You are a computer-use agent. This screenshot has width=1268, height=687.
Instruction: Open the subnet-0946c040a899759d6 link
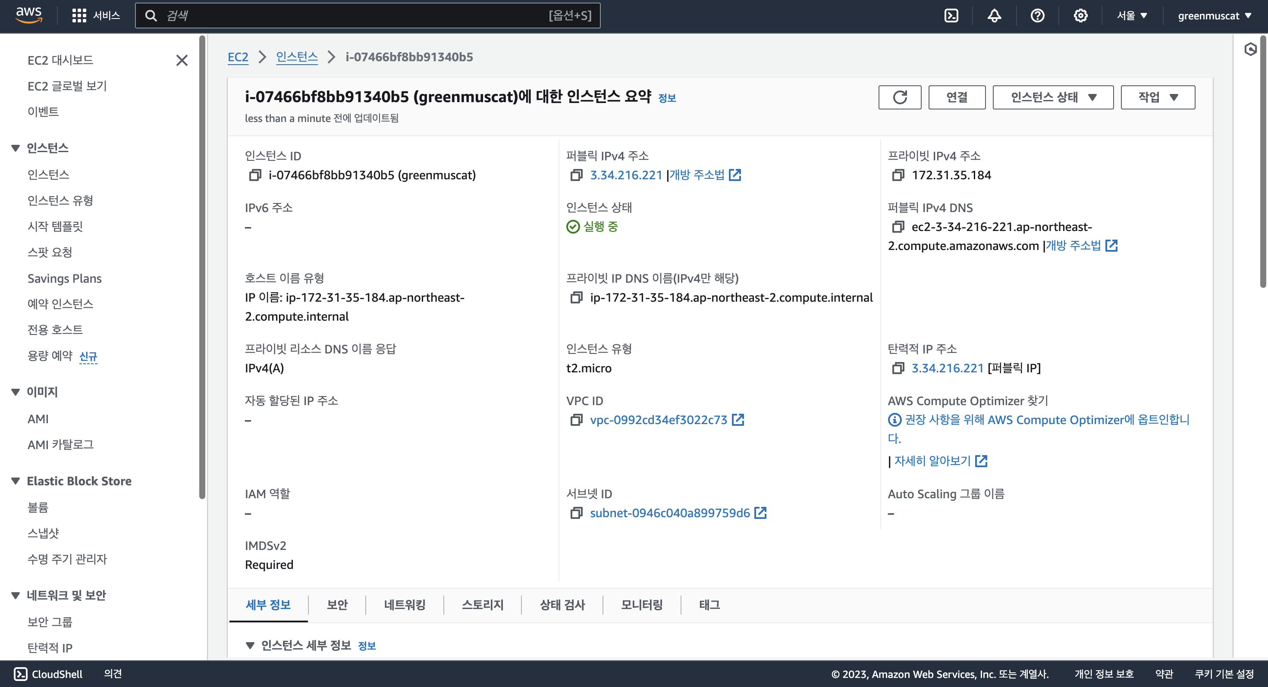point(669,513)
